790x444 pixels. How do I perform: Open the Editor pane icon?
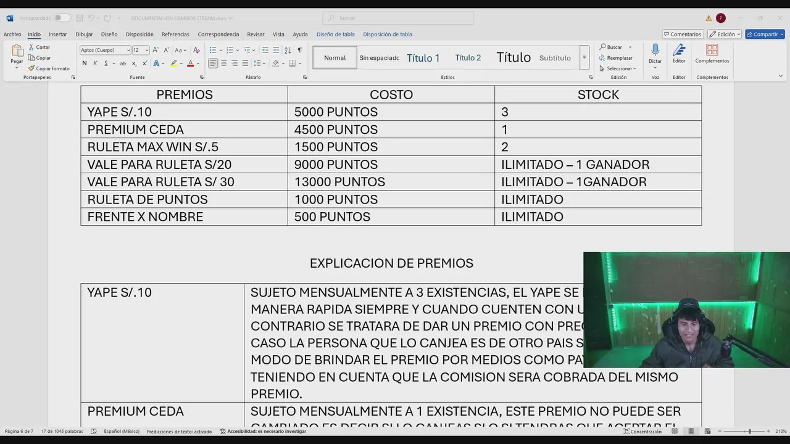(679, 50)
